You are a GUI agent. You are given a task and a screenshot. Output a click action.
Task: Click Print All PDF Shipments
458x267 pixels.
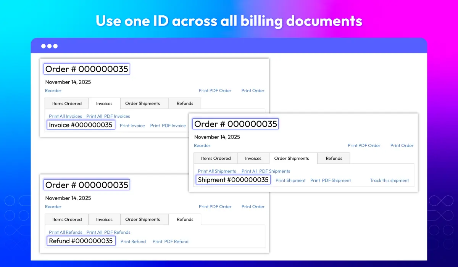point(266,171)
